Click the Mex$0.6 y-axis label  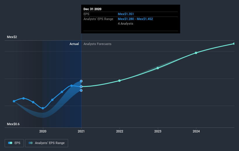pos(13,124)
